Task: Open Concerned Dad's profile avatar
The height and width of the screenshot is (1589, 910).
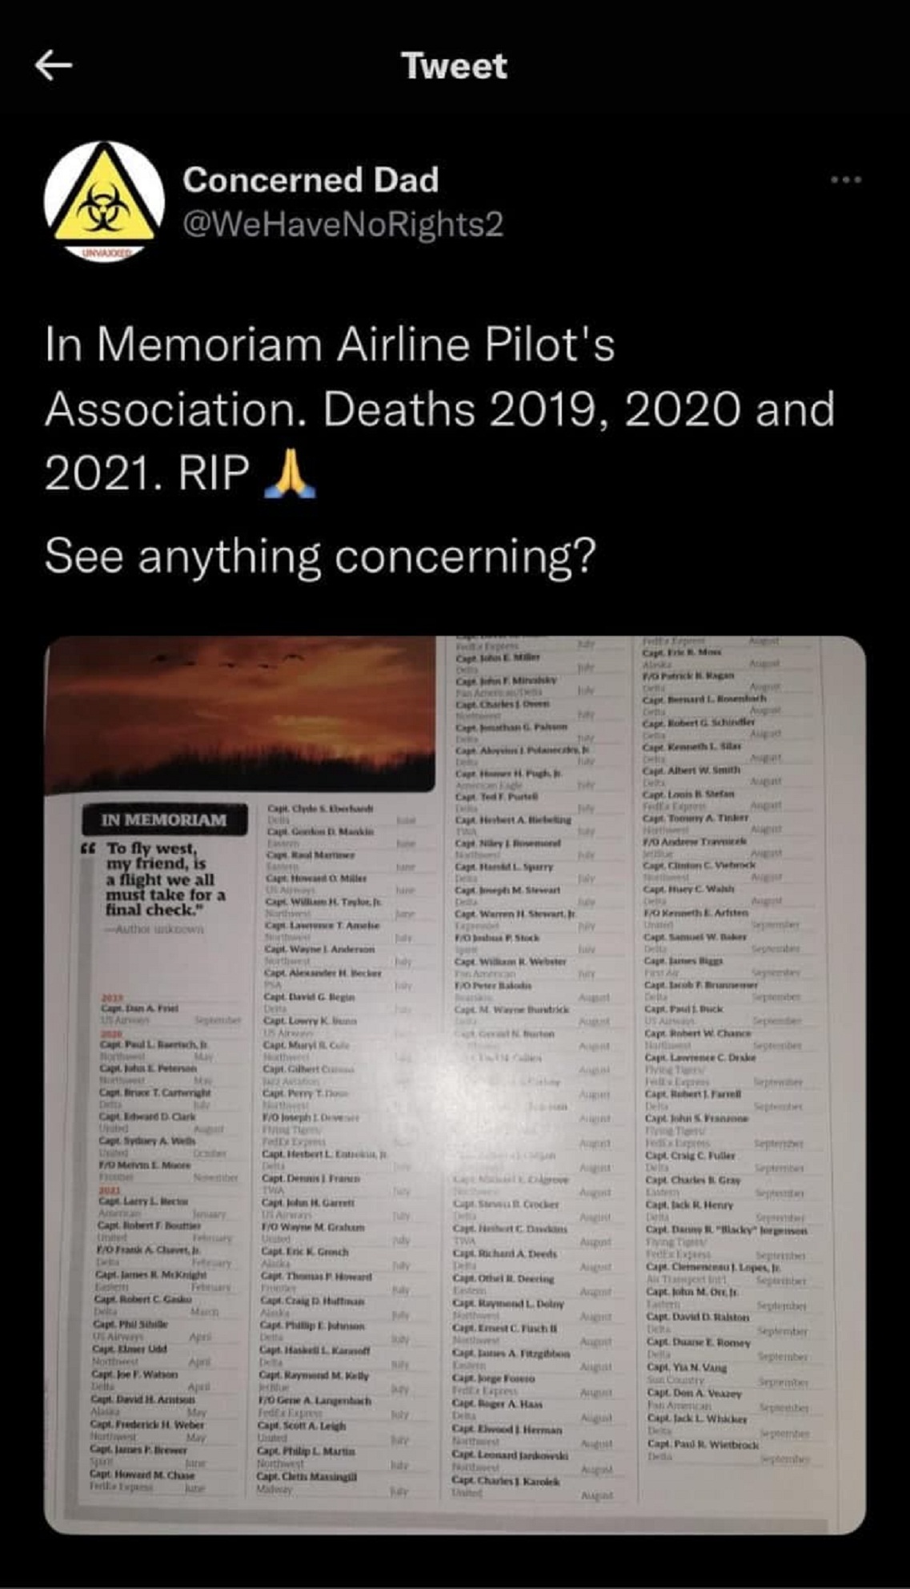Action: [104, 202]
